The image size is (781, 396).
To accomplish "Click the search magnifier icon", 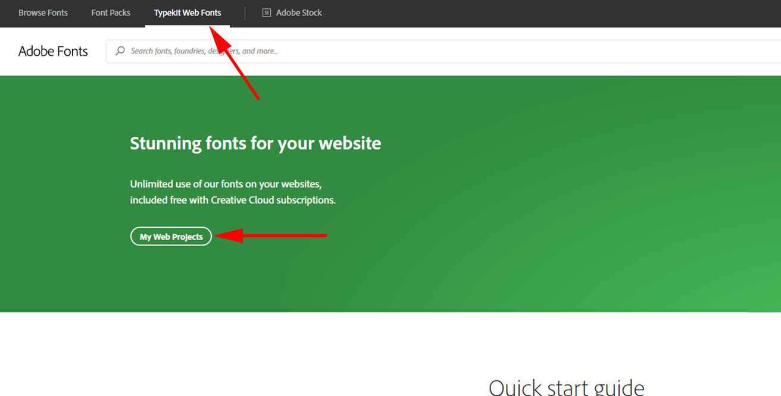I will [120, 51].
